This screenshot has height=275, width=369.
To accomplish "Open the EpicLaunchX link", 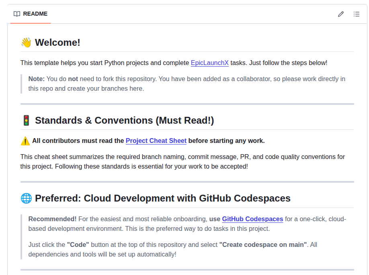I will [x=209, y=63].
